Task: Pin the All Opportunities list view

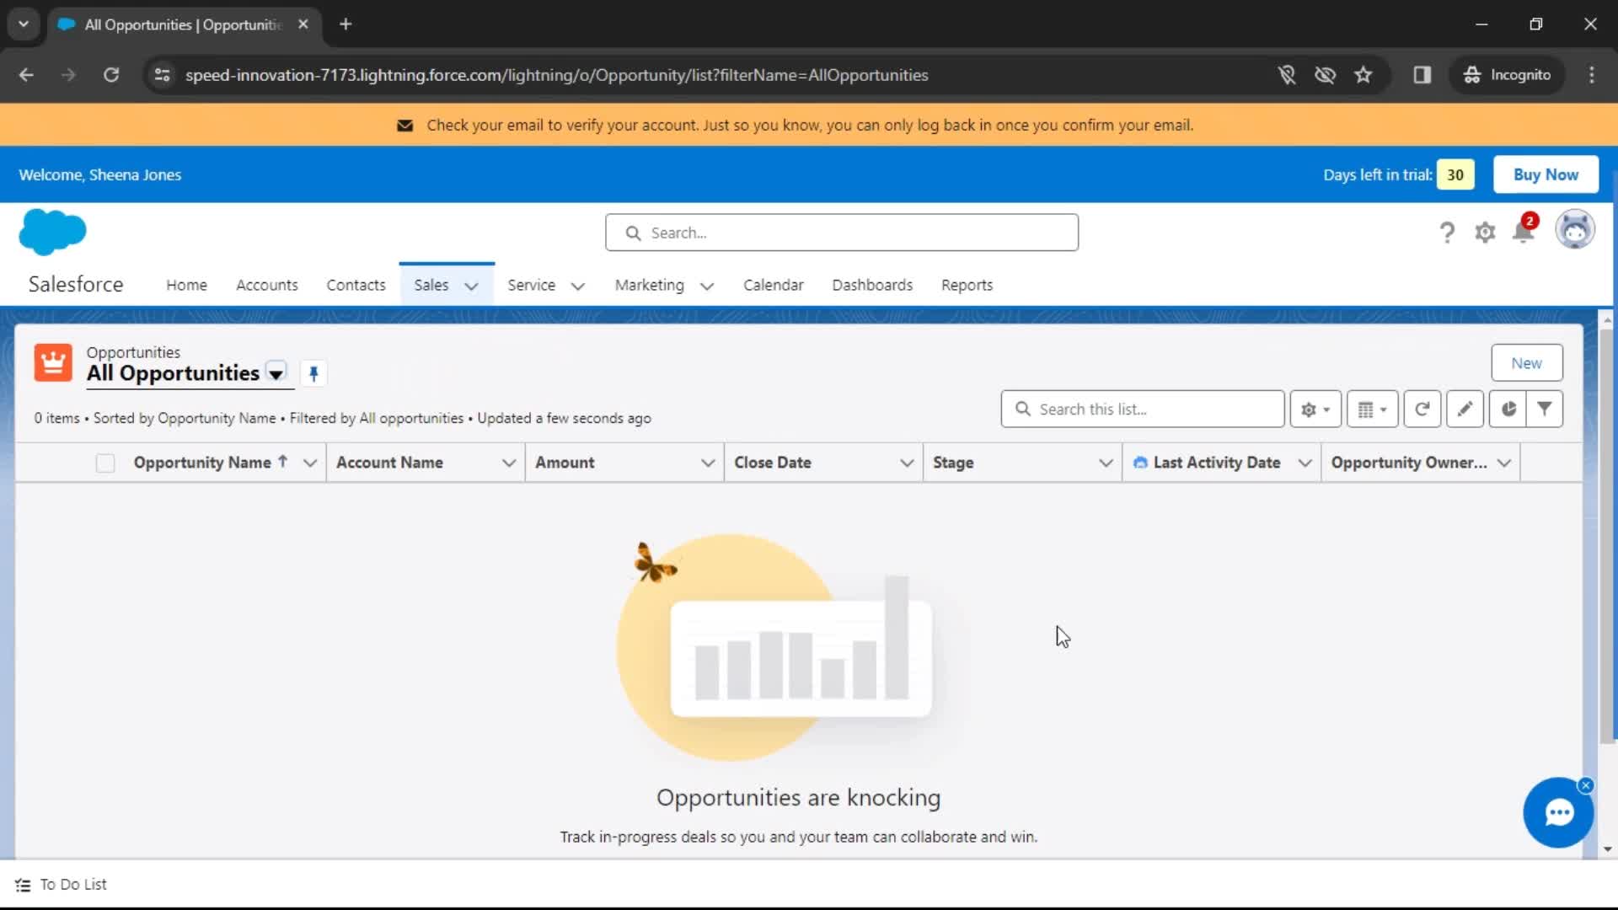Action: (313, 373)
